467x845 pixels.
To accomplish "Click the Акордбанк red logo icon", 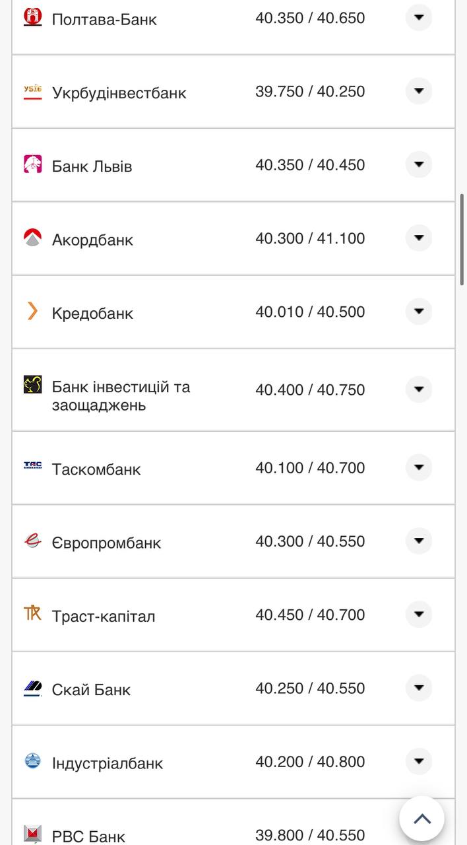I will (32, 238).
